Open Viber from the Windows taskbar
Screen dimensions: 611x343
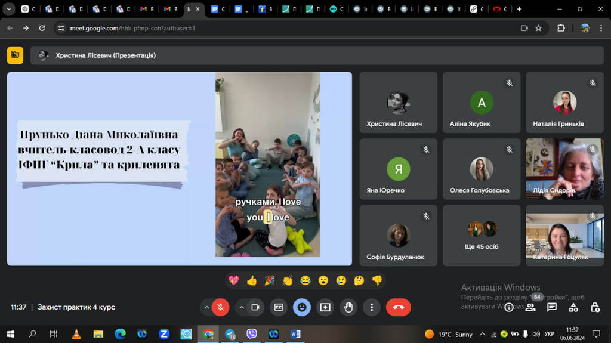coord(251,334)
